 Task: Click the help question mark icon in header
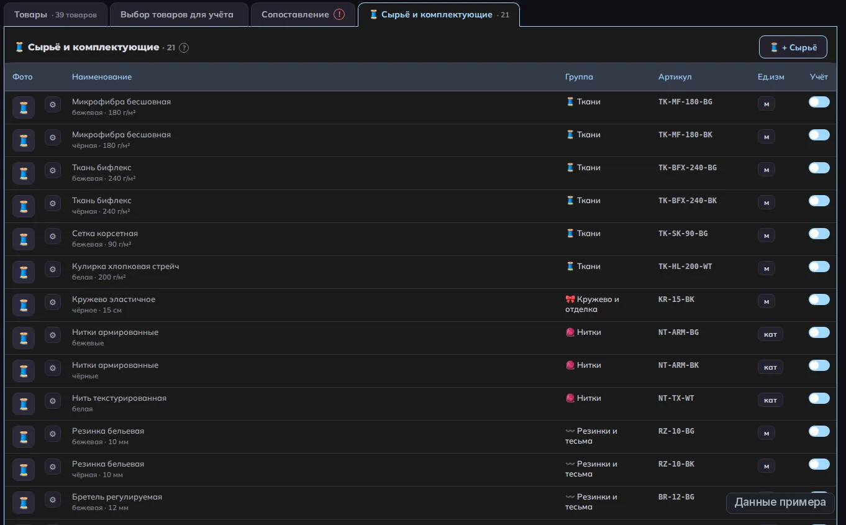tap(184, 48)
